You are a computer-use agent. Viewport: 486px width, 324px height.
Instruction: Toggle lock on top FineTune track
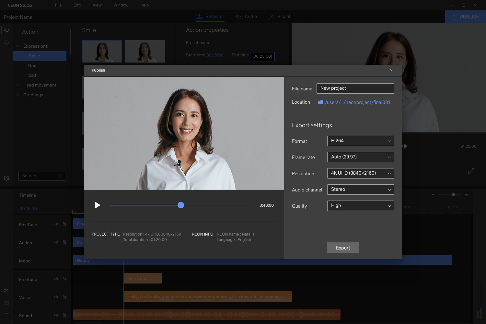[x=64, y=224]
